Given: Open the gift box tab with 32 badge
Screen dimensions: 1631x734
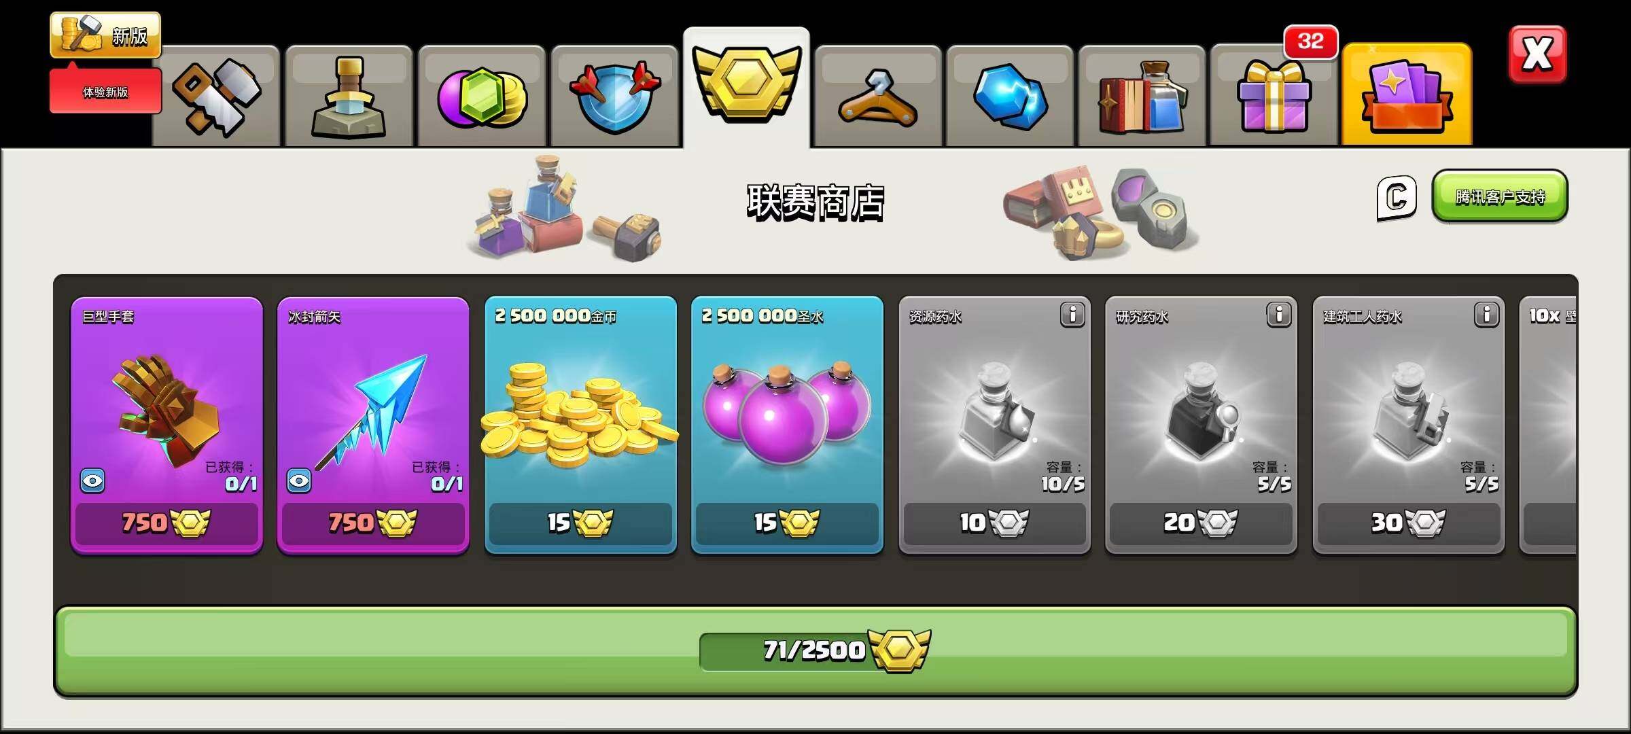Looking at the screenshot, I should 1274,96.
